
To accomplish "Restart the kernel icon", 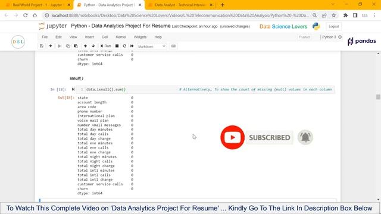I will point(124,46).
